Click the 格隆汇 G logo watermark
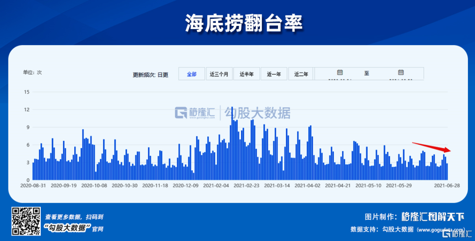475x241 pixels. (181, 113)
